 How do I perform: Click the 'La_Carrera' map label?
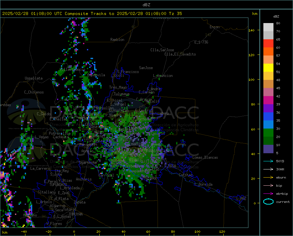[40, 168]
